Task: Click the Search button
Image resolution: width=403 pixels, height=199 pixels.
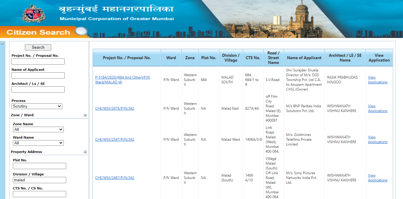Action: point(38,47)
